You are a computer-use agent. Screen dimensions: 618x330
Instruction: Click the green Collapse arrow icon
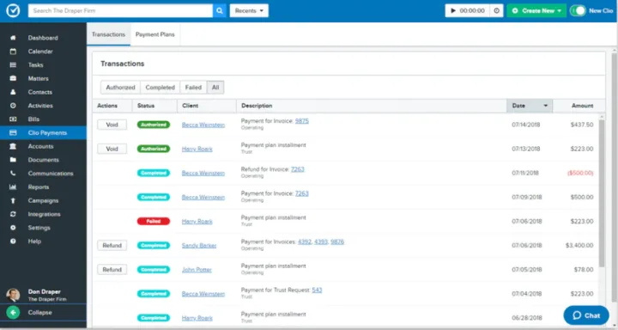pyautogui.click(x=13, y=312)
